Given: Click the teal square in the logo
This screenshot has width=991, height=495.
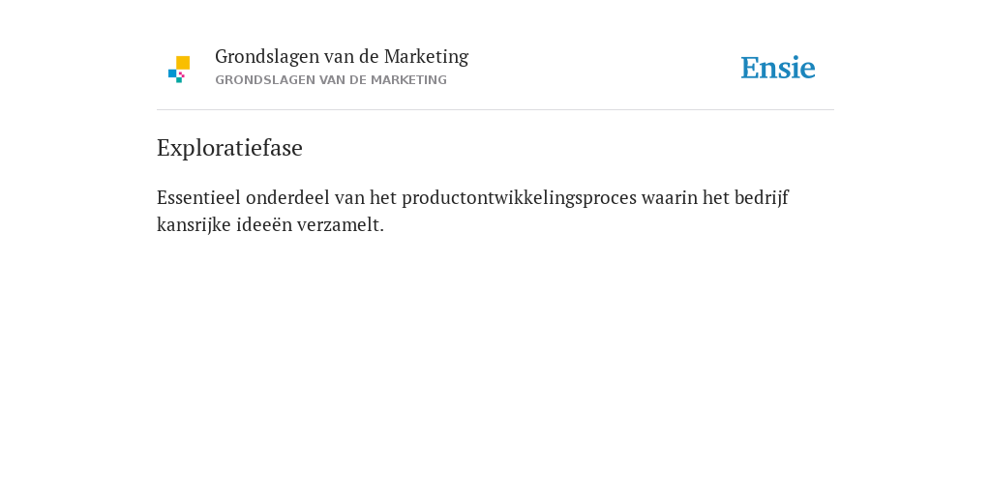Looking at the screenshot, I should tap(179, 80).
